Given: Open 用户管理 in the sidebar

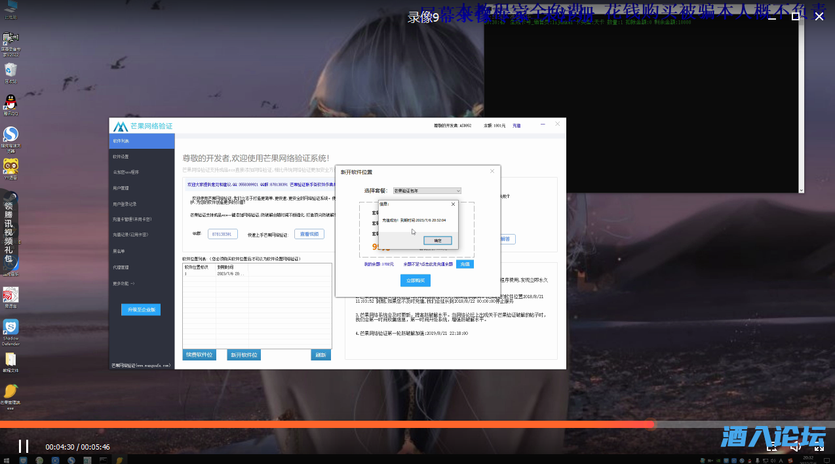Looking at the screenshot, I should pos(121,188).
